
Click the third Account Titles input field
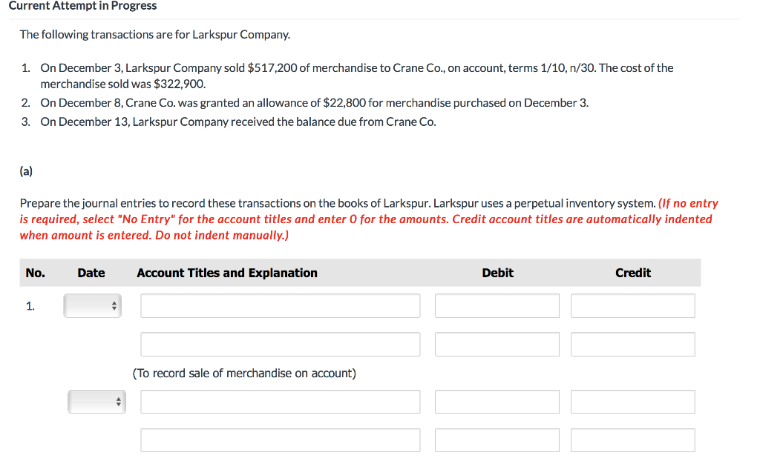280,401
